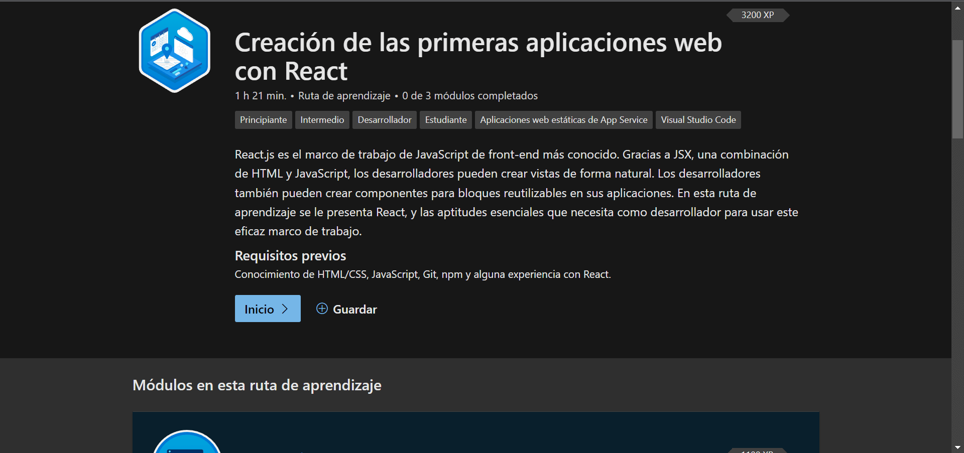Screen dimensions: 964x453
Task: Open the Visual Studio Code tag
Action: click(698, 120)
